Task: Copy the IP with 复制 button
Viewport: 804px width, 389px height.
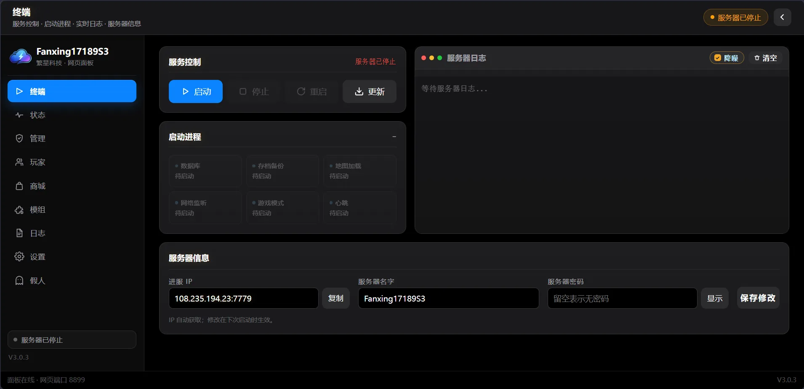Action: pyautogui.click(x=336, y=298)
